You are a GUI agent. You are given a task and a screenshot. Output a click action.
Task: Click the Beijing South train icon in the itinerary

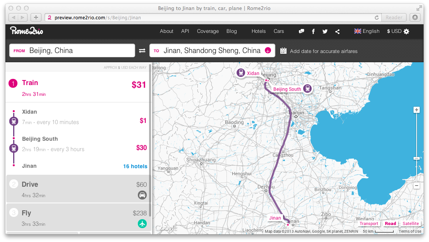[x=14, y=148]
